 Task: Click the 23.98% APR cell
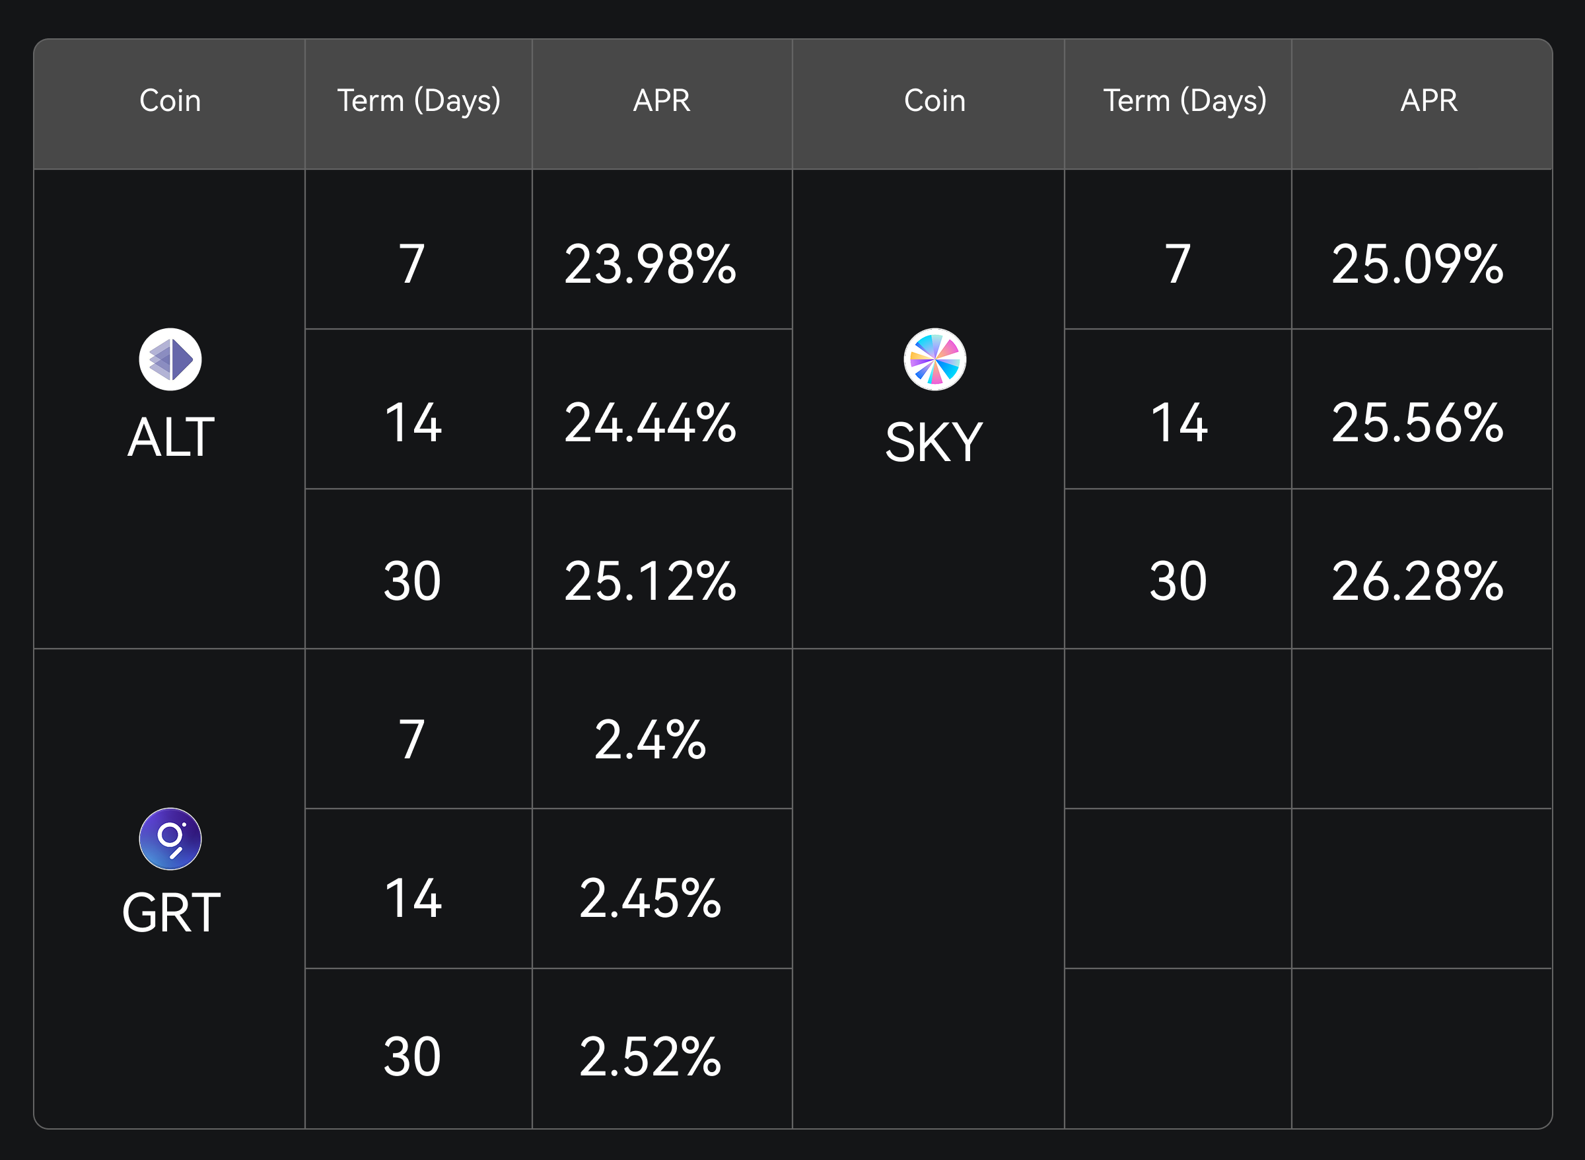(x=650, y=264)
